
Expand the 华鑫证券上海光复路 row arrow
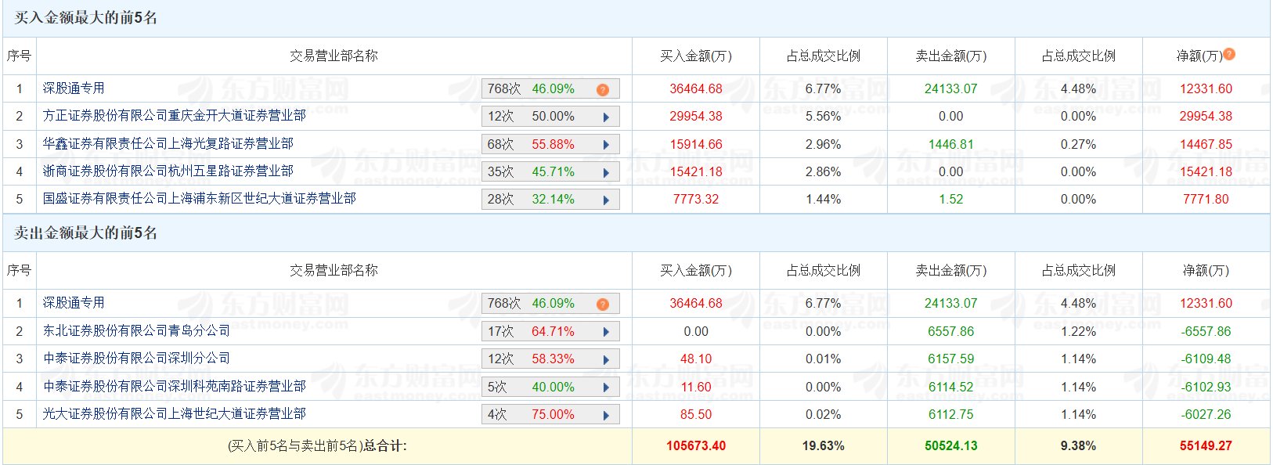pyautogui.click(x=606, y=145)
